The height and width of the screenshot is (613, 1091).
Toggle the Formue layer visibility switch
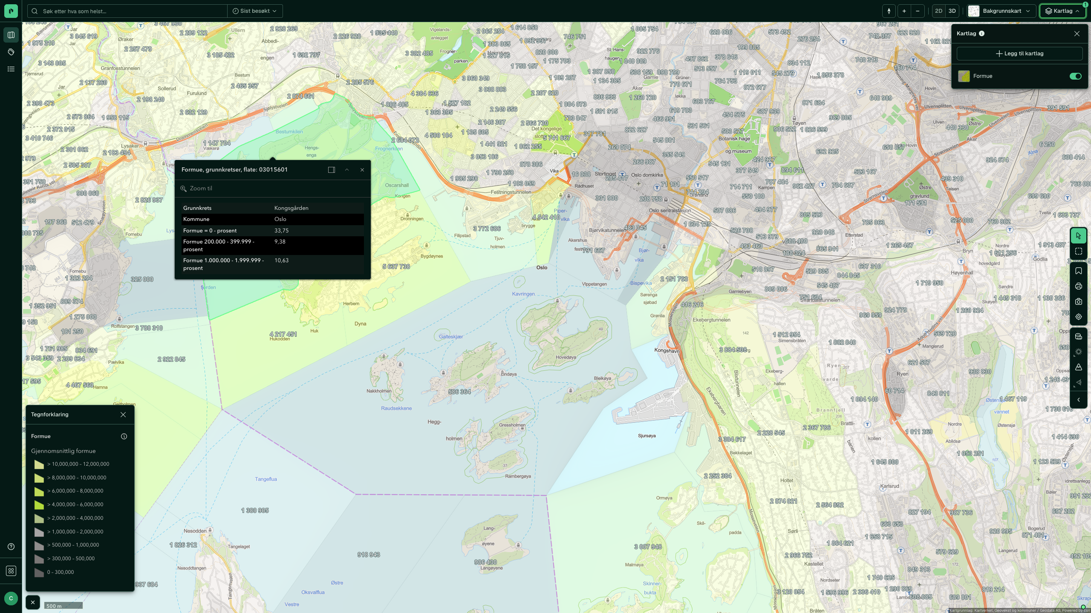(x=1075, y=76)
